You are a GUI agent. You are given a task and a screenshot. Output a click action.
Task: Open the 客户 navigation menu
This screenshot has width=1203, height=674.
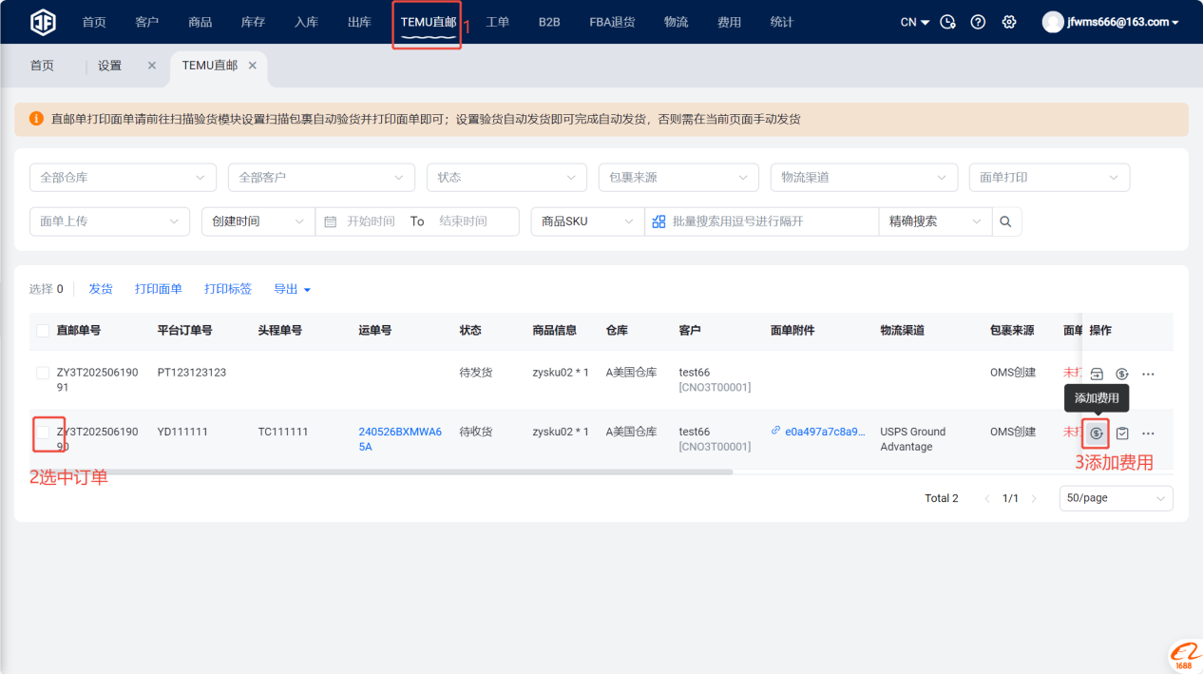coord(147,22)
